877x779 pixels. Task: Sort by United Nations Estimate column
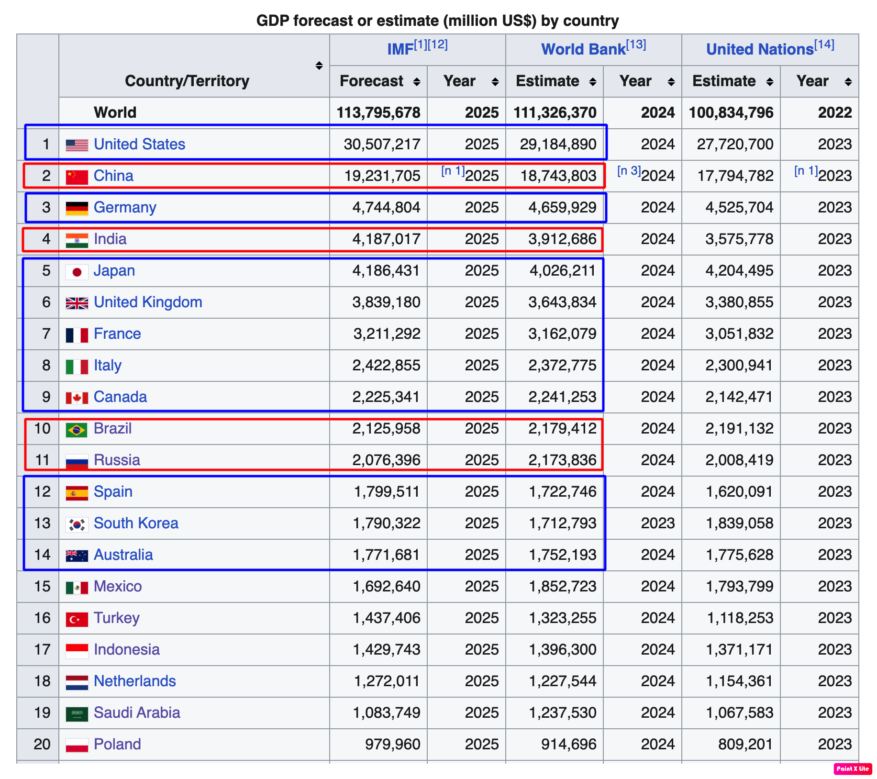coord(770,82)
